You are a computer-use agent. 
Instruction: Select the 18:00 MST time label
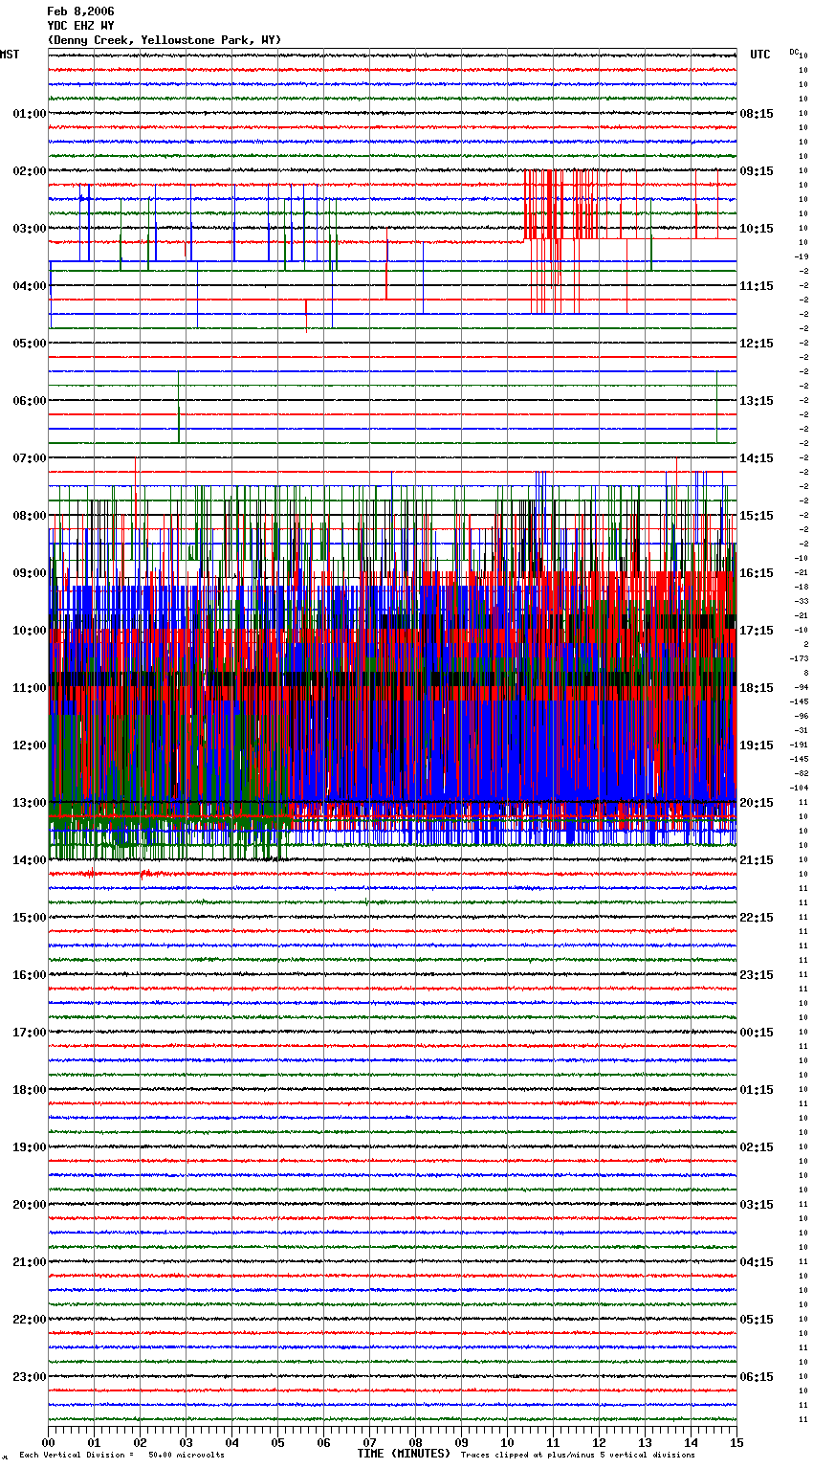coord(30,1090)
